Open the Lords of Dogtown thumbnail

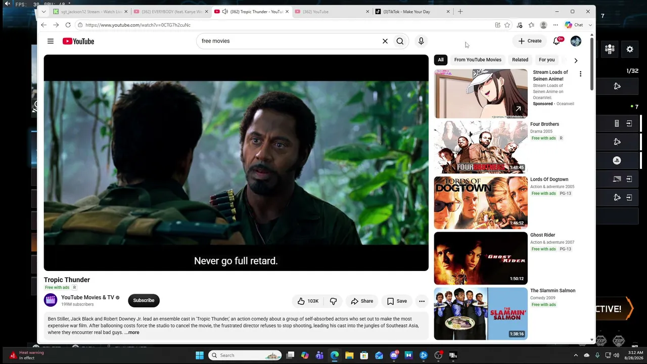[481, 203]
